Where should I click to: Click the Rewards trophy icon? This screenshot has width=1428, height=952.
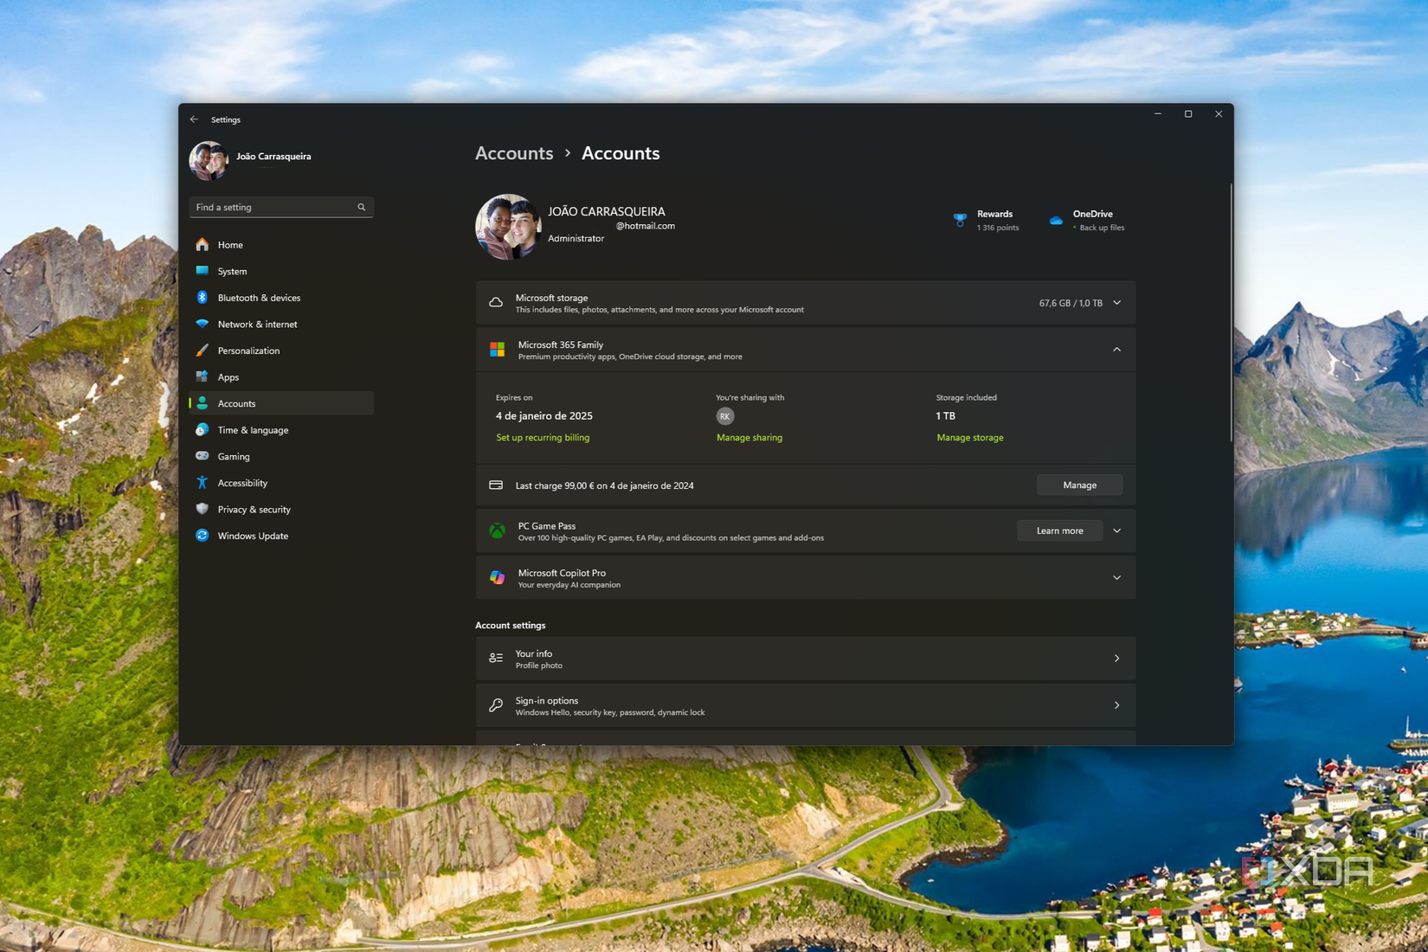960,219
